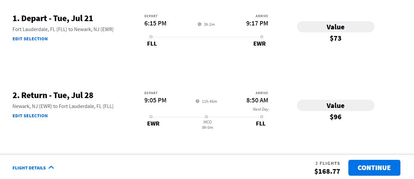Screen dimensions: 414x179
Task: Click the FLL arrival stop circle on return route
Action: 262,117
